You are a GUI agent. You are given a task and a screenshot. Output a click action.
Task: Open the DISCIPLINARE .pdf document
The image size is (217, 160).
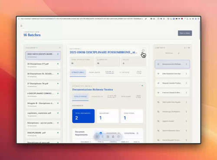[43, 134]
